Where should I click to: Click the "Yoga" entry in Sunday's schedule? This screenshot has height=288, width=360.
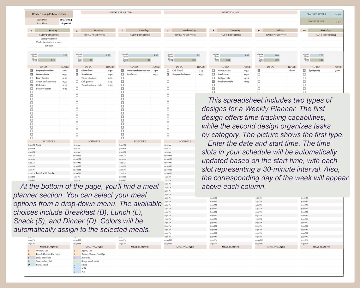(38, 146)
